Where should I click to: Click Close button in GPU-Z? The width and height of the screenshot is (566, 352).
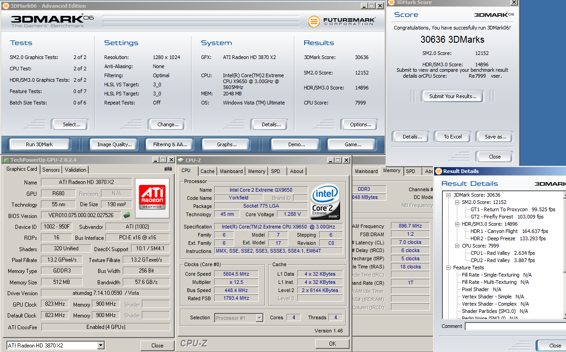pyautogui.click(x=157, y=346)
